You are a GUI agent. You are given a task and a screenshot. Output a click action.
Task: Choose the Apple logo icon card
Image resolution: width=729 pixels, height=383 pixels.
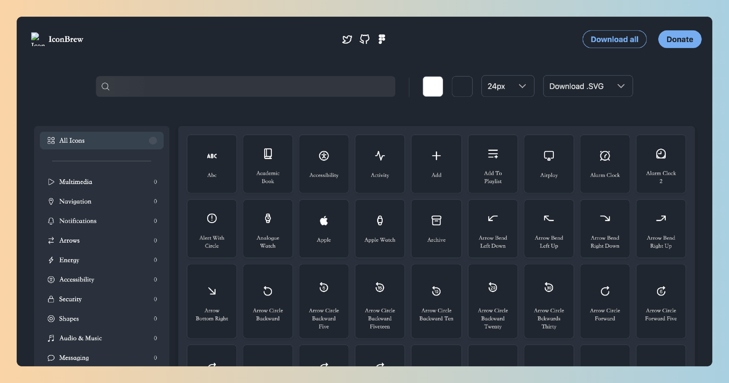(x=324, y=229)
